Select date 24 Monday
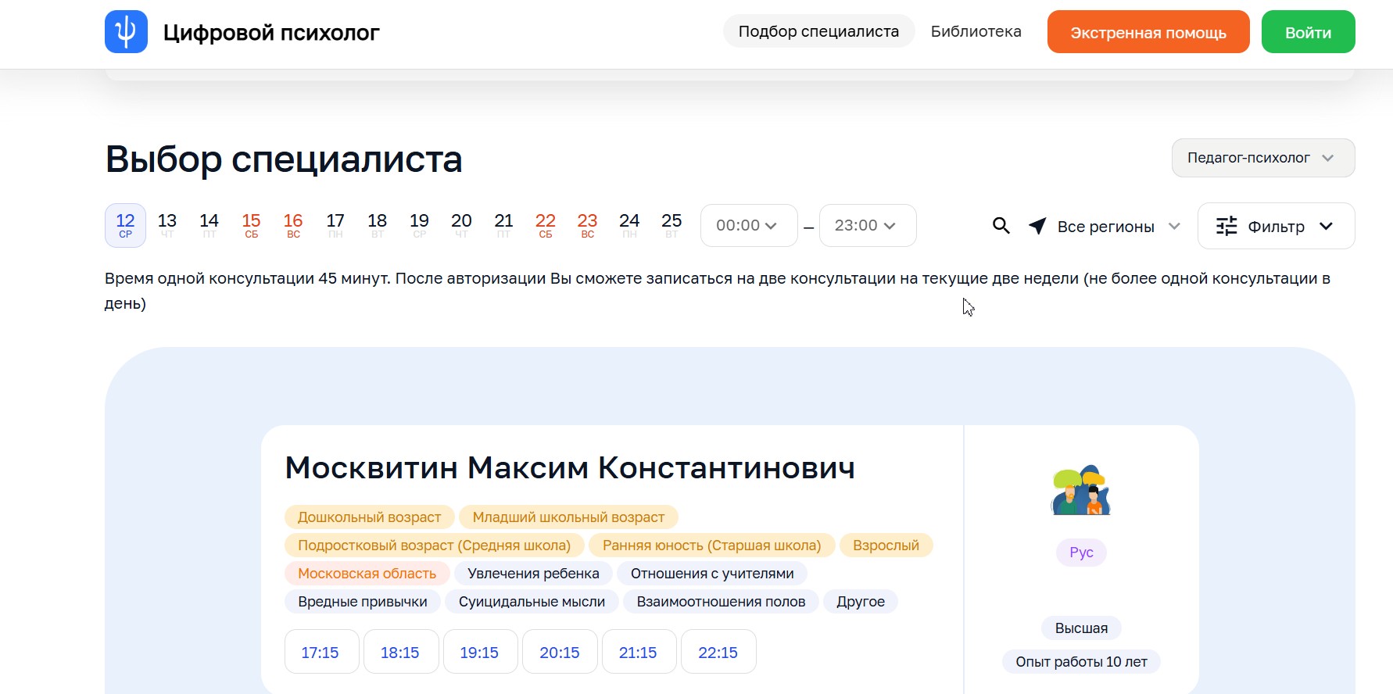This screenshot has height=694, width=1393. [x=629, y=225]
